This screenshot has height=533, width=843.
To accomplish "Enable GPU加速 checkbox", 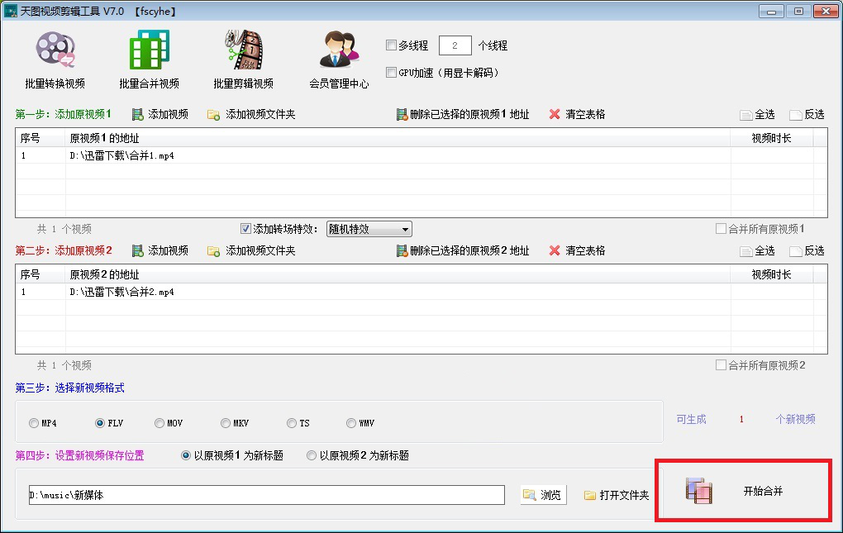I will [x=392, y=72].
